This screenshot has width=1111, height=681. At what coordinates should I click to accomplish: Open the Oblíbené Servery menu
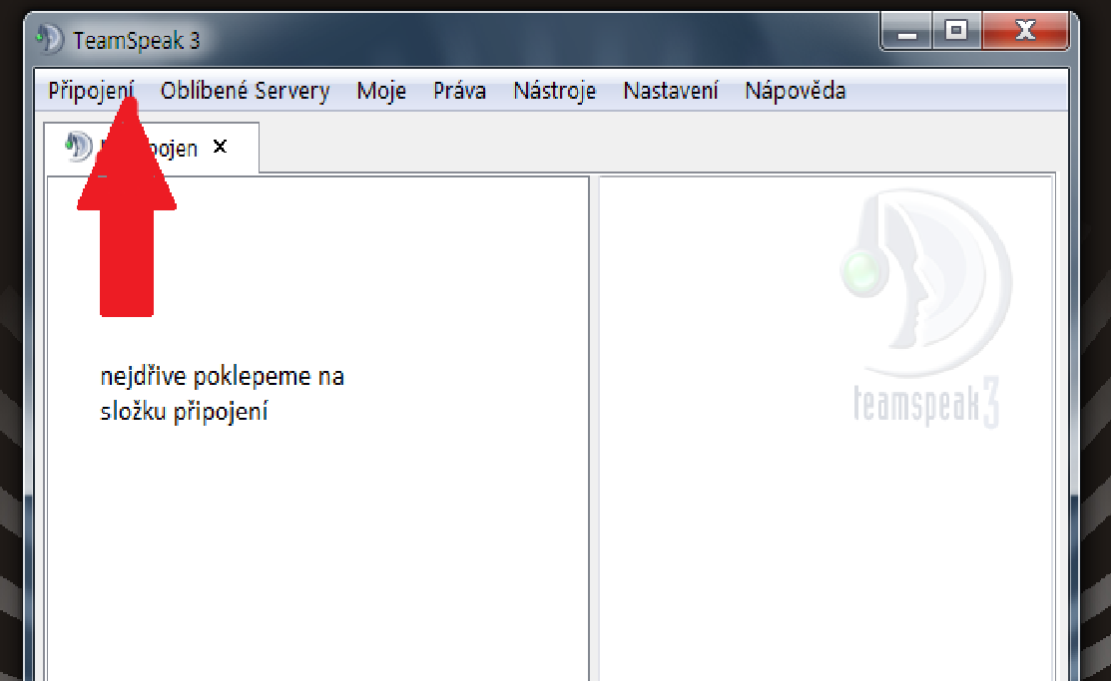pos(245,92)
